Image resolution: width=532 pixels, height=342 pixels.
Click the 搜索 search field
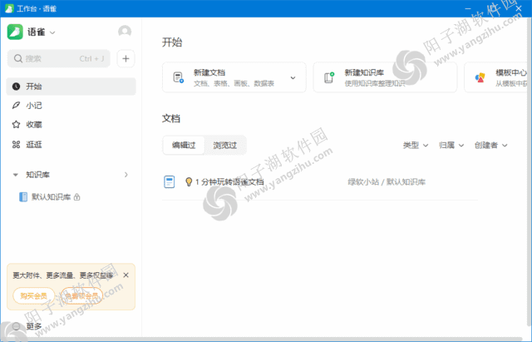click(x=59, y=58)
